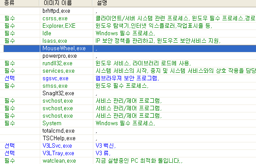Click the 윈도우 필수 프로세스 description for smss.exe
Viewport: 256px width, 164px height.
[122, 86]
